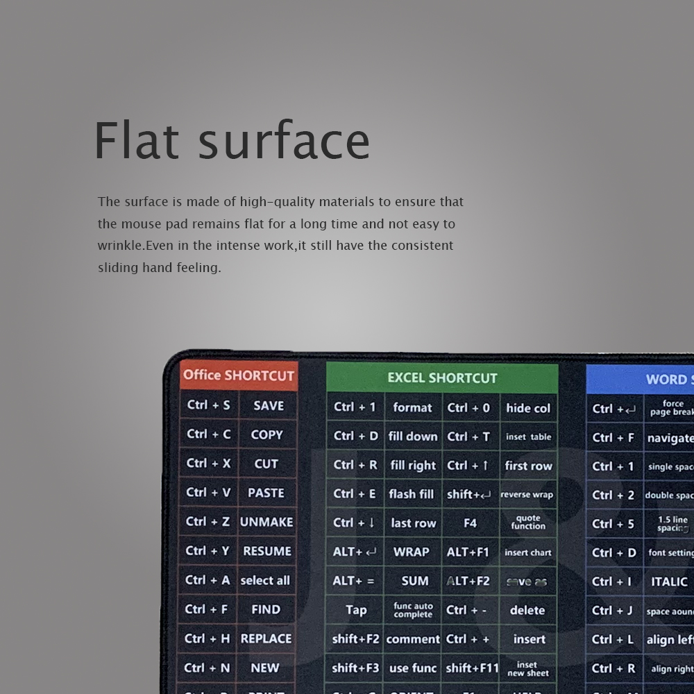Click the FIND label
Screen dimensions: 694x694
266,609
